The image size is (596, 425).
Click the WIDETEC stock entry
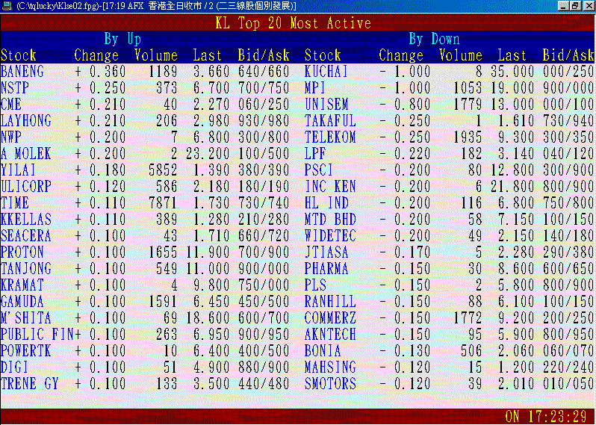tap(330, 236)
